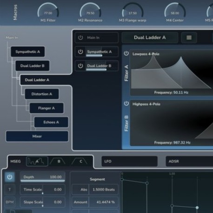Click Main In label in tree

pyautogui.click(x=12, y=38)
